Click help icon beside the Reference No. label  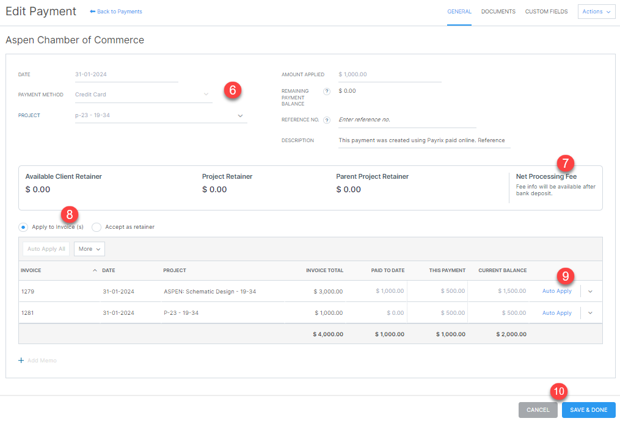point(328,120)
